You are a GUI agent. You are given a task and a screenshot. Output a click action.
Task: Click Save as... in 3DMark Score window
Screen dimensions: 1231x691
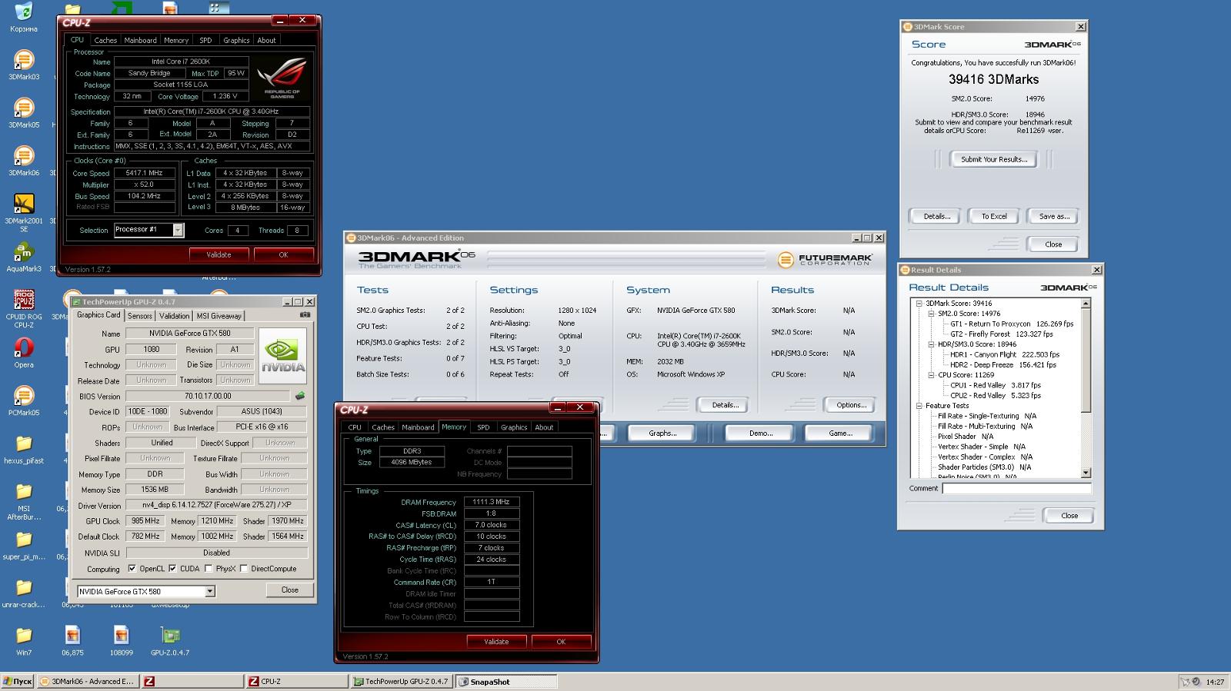[x=1053, y=216]
